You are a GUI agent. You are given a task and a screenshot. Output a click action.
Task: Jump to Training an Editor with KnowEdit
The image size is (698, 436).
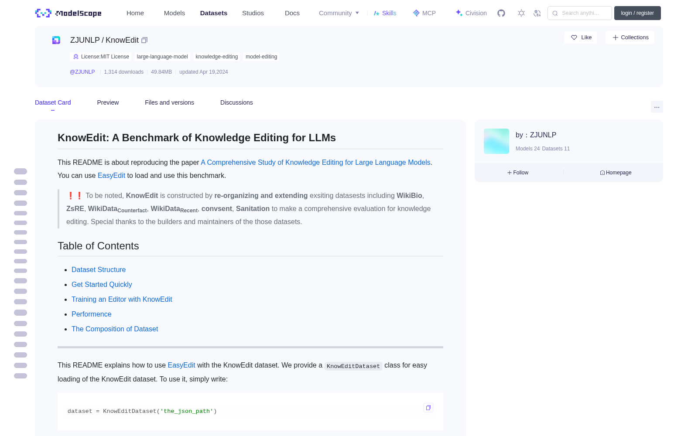(x=122, y=299)
